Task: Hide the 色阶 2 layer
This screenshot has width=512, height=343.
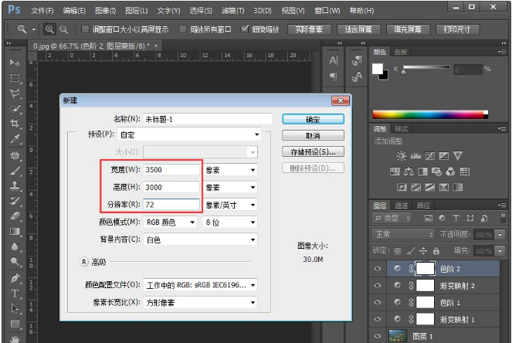Action: coord(379,269)
